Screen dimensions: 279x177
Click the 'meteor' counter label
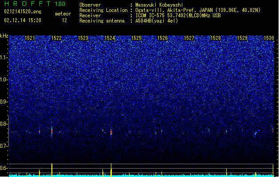[63, 14]
